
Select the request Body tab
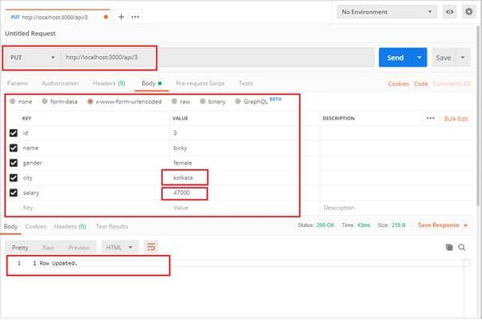tap(152, 83)
